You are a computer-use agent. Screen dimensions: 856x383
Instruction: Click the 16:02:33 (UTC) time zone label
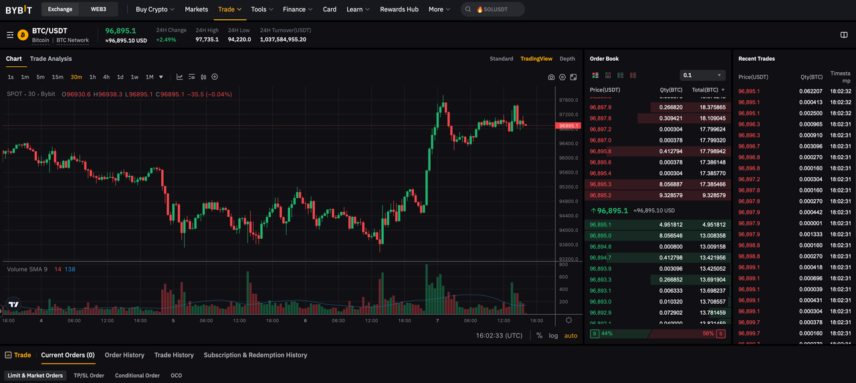(x=499, y=336)
